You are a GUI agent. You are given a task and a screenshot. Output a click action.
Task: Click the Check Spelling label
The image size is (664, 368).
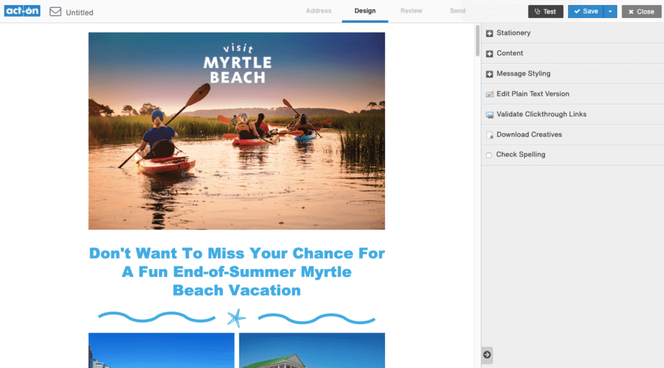coord(521,155)
